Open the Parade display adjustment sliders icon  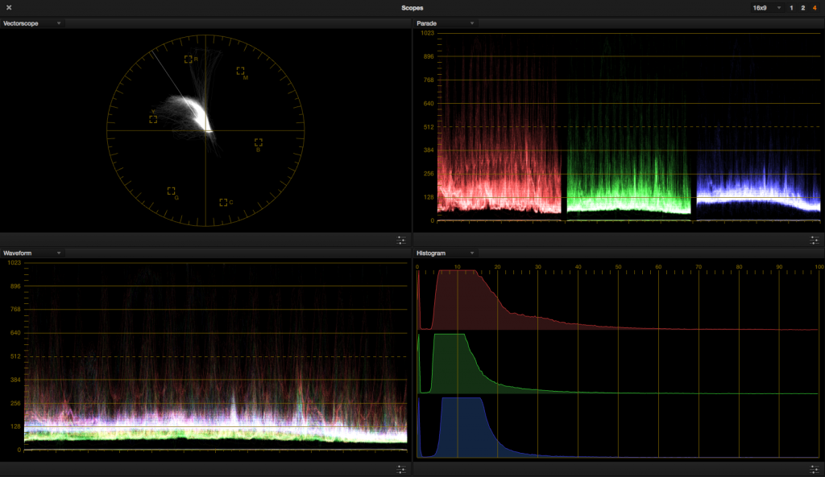click(815, 240)
